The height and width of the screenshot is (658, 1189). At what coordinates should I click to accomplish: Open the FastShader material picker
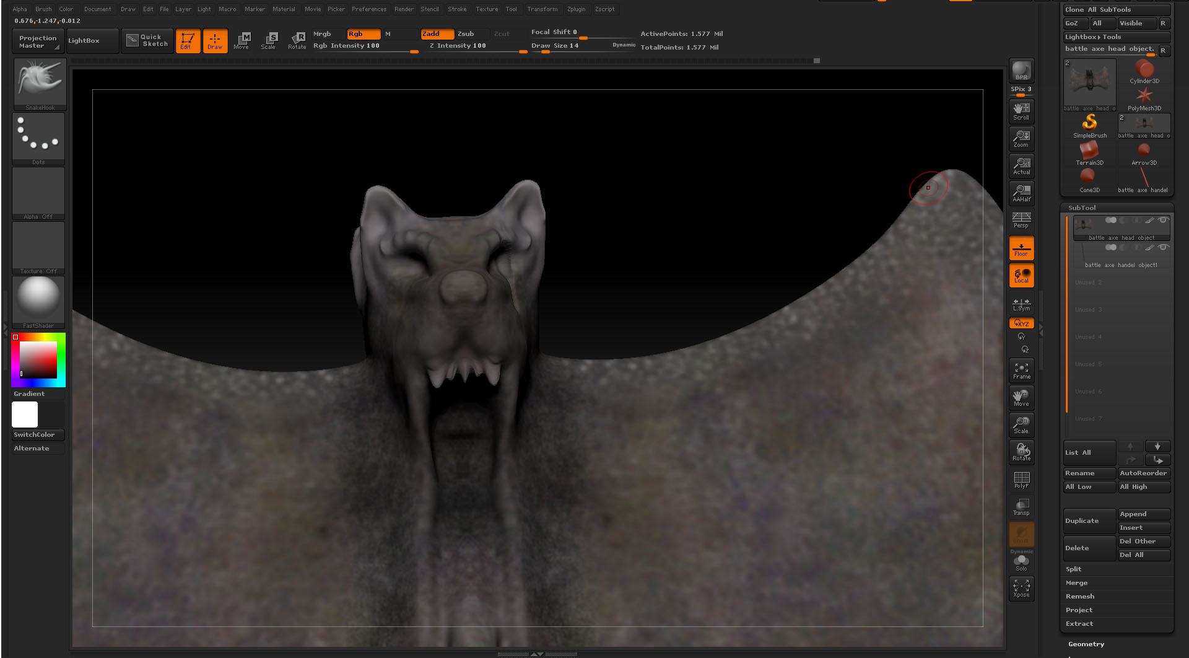point(38,302)
